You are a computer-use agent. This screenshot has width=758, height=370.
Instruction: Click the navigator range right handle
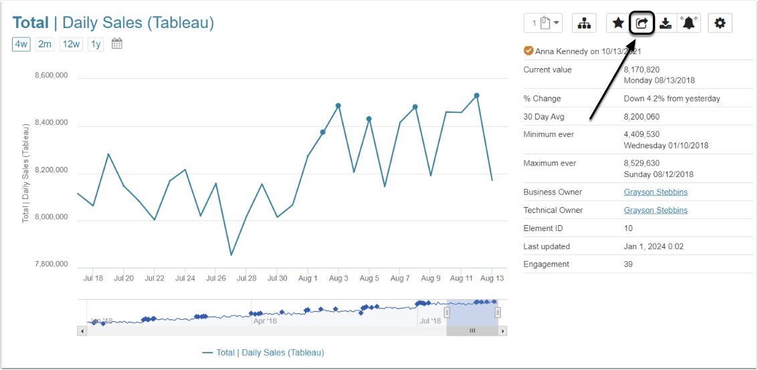[x=498, y=313]
